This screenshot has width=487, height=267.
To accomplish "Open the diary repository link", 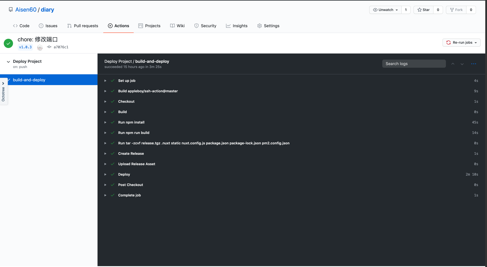I will 47,10.
